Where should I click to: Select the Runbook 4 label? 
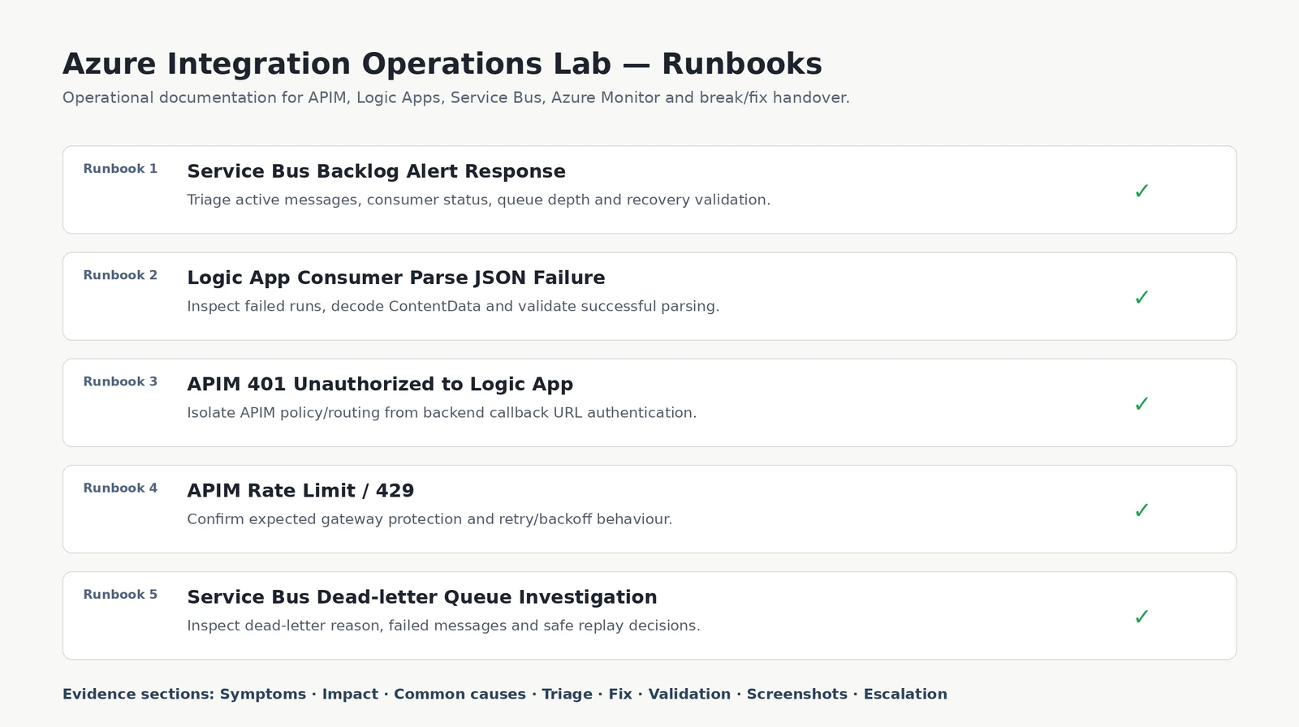coord(120,488)
